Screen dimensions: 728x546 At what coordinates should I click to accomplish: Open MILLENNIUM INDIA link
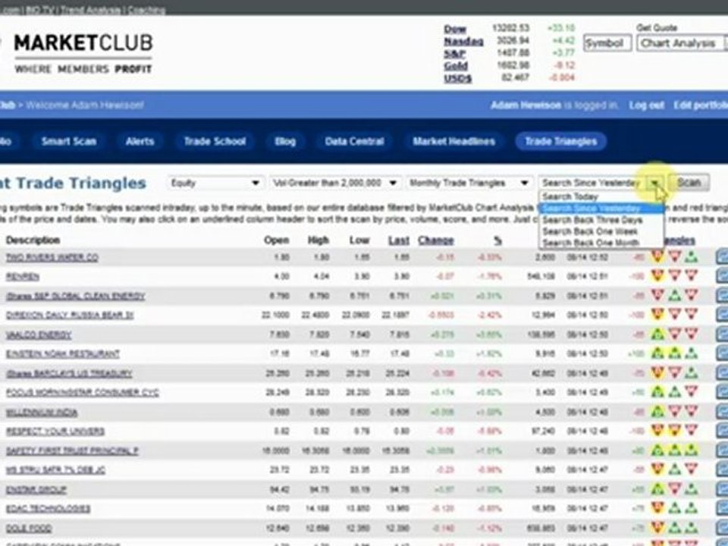point(41,412)
